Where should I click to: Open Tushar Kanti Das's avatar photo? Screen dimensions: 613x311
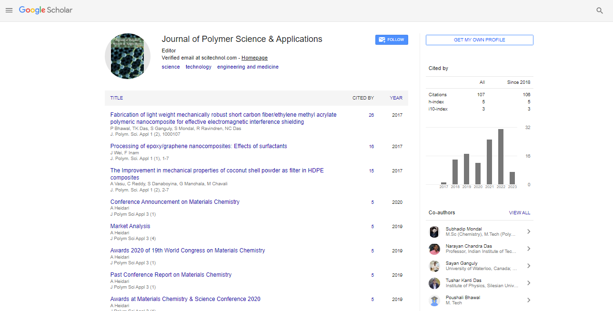pyautogui.click(x=434, y=283)
